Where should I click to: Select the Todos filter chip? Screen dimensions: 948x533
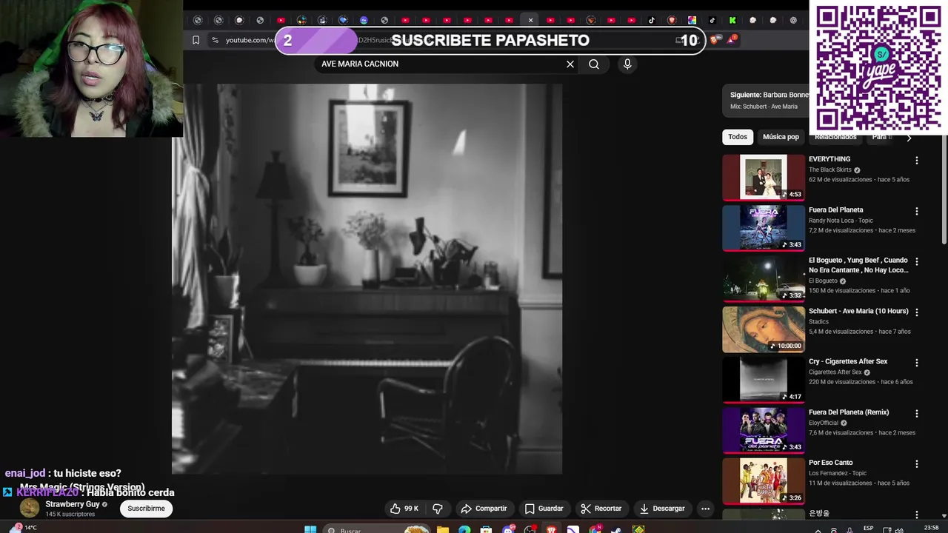pyautogui.click(x=738, y=137)
